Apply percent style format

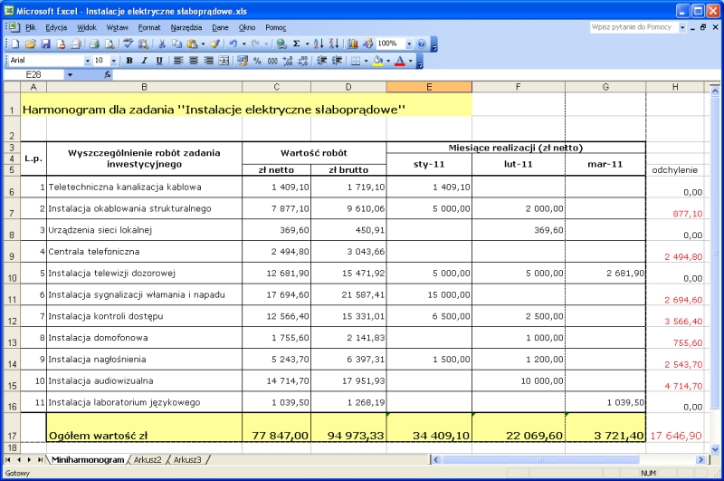tap(257, 61)
